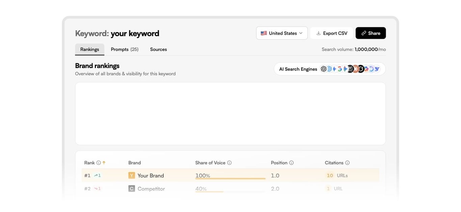Click the info icon next to Position
This screenshot has width=461, height=212.
tap(292, 163)
